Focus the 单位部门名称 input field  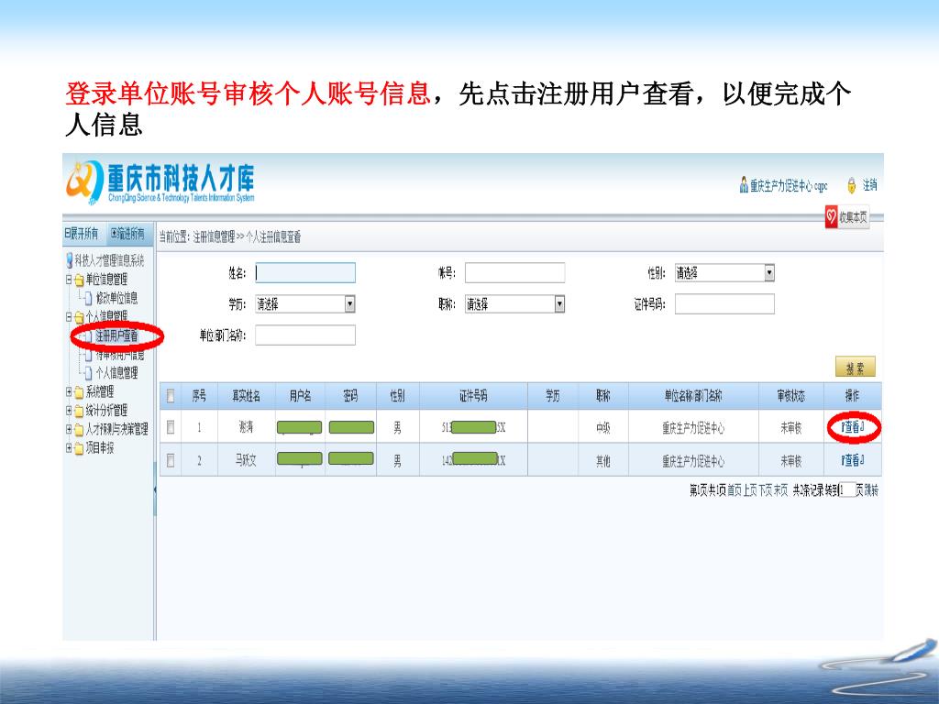pyautogui.click(x=305, y=335)
